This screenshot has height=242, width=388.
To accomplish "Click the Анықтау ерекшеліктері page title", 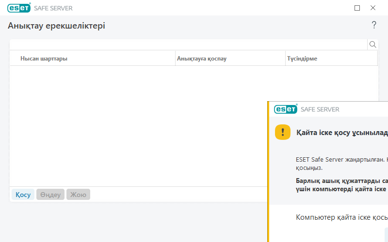I will point(56,26).
